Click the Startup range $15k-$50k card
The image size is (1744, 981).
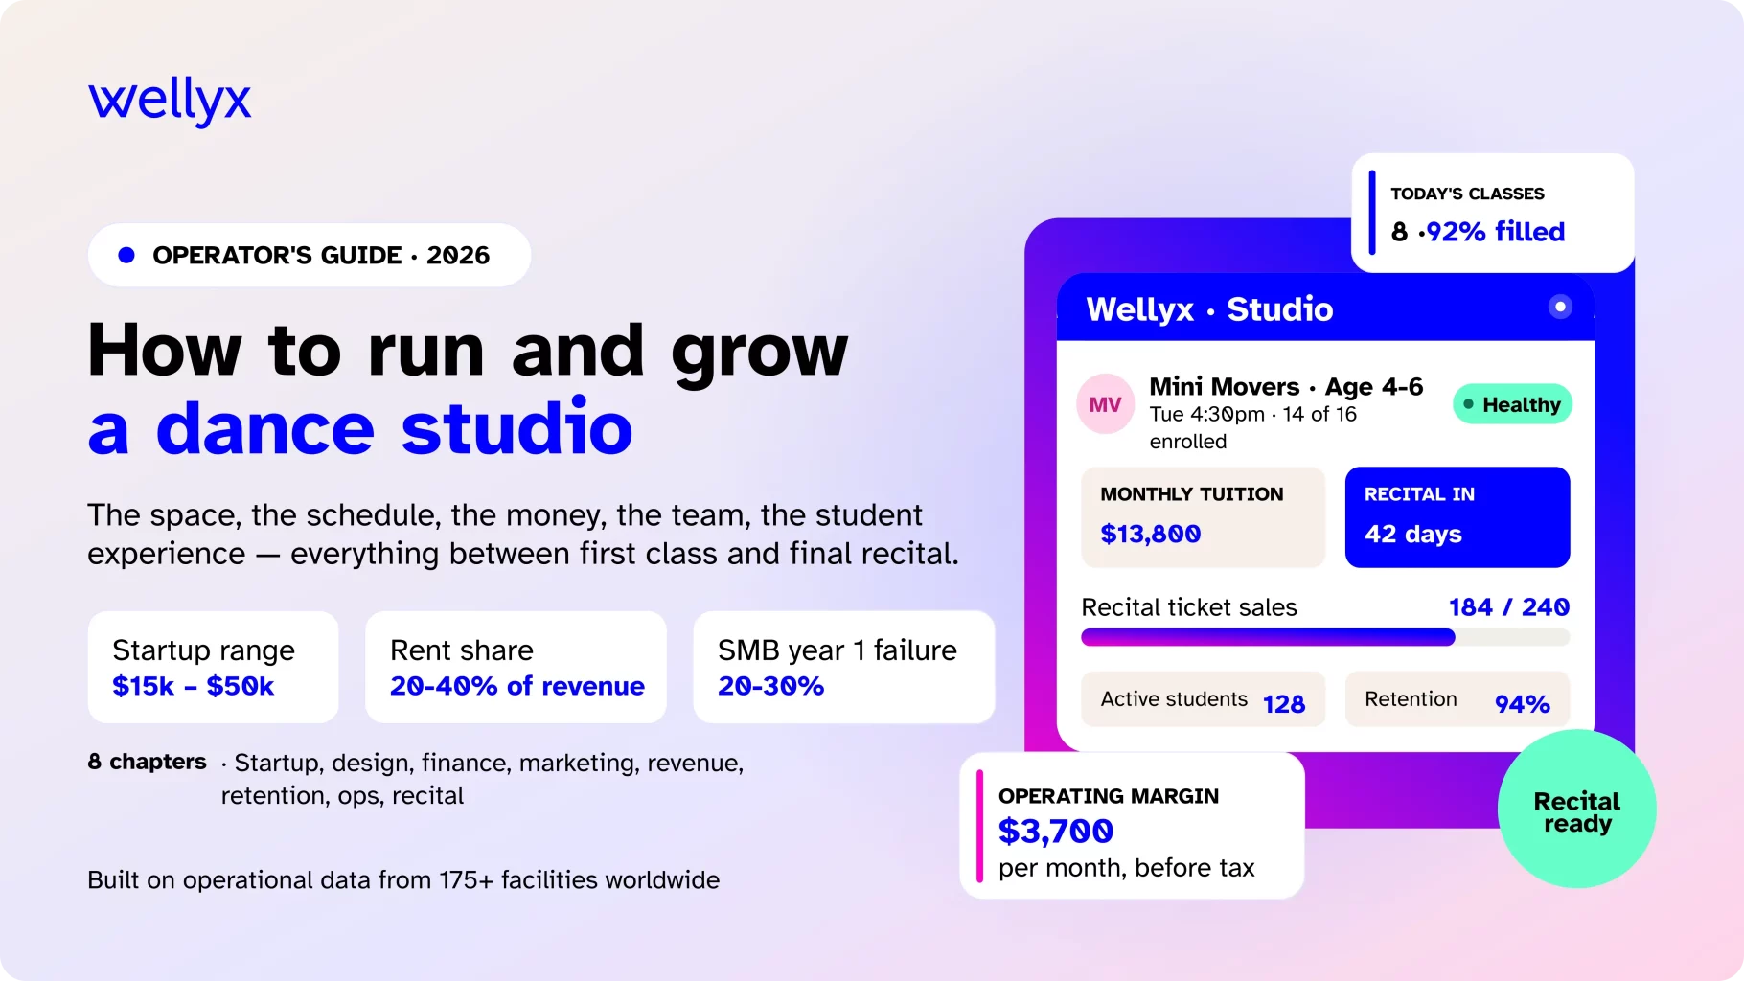[213, 667]
